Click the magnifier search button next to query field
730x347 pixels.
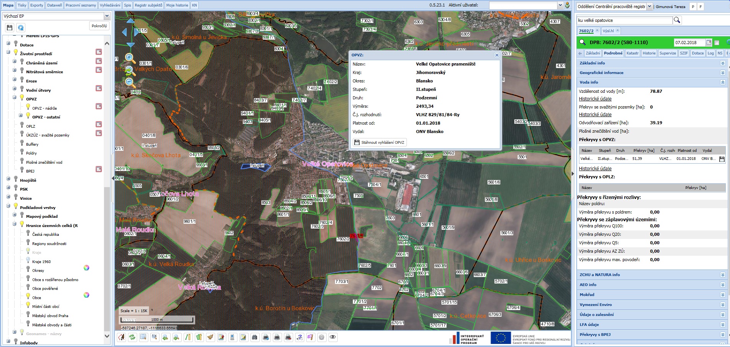tap(677, 20)
